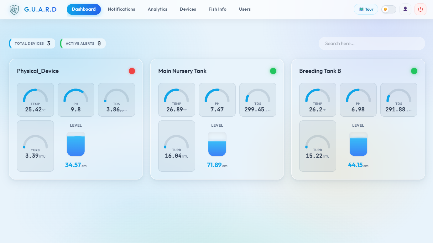Open the Physical_Device card title
Screen dimensions: 433x243
[x=38, y=71]
